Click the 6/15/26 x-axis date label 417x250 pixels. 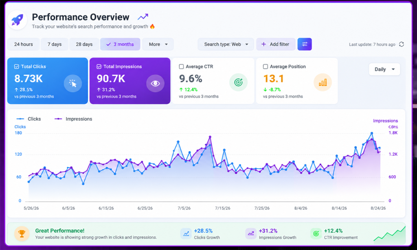[106, 208]
